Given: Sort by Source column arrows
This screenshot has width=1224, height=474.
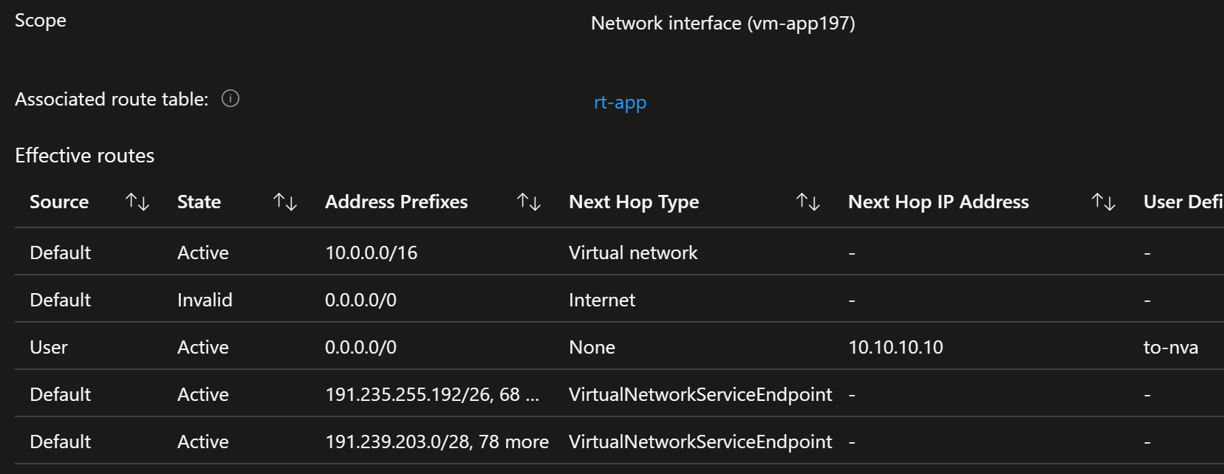Looking at the screenshot, I should coord(137,202).
